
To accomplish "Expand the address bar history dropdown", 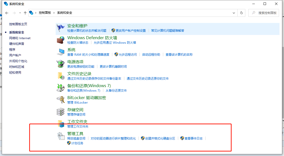I will [x=234, y=13].
